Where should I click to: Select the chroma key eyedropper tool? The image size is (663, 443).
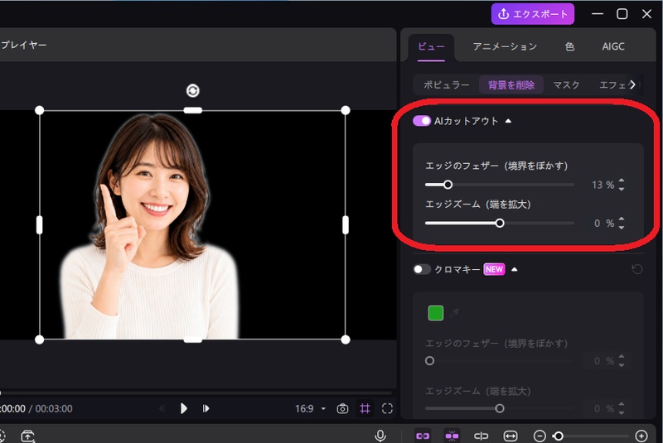454,313
